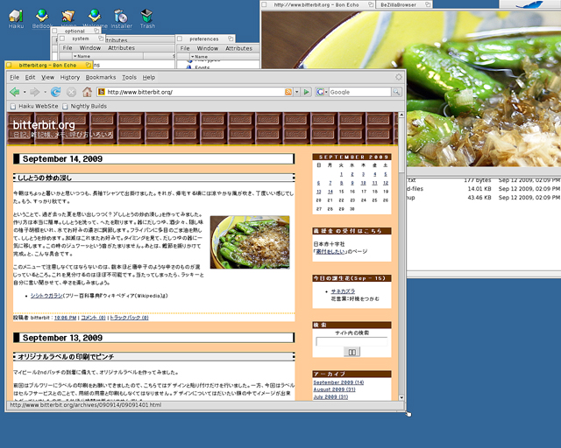The image size is (561, 448).
Task: Open the Haiku WebSite bookmark
Action: [34, 106]
